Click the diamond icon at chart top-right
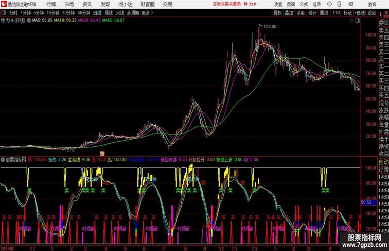This screenshot has width=389, height=251. (351, 21)
